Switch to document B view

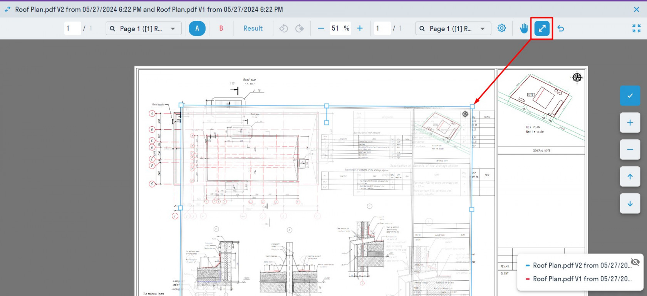[x=221, y=28]
